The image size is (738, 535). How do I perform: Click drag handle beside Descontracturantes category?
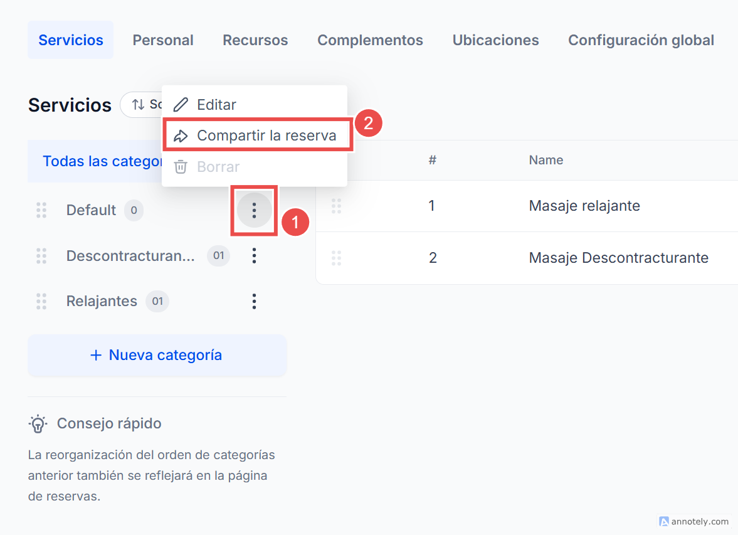[x=41, y=256]
